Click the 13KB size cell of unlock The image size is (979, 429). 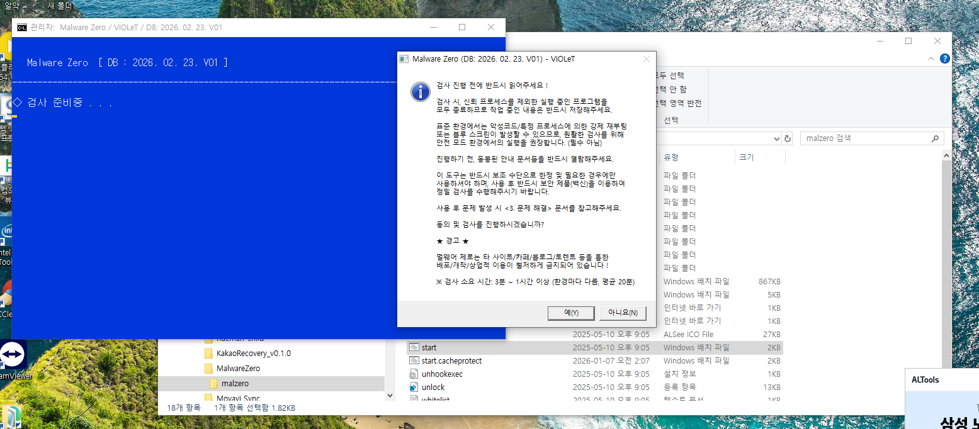(x=772, y=387)
